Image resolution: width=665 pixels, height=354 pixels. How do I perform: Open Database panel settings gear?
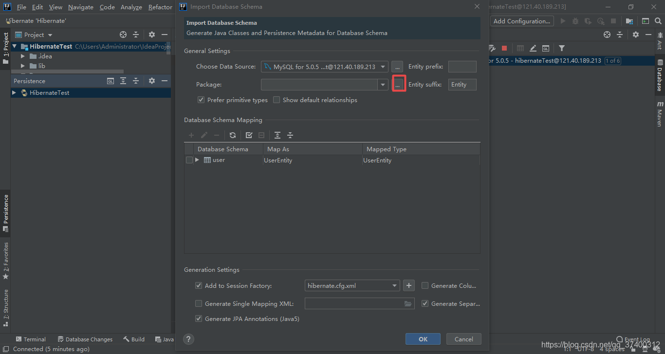coord(636,35)
